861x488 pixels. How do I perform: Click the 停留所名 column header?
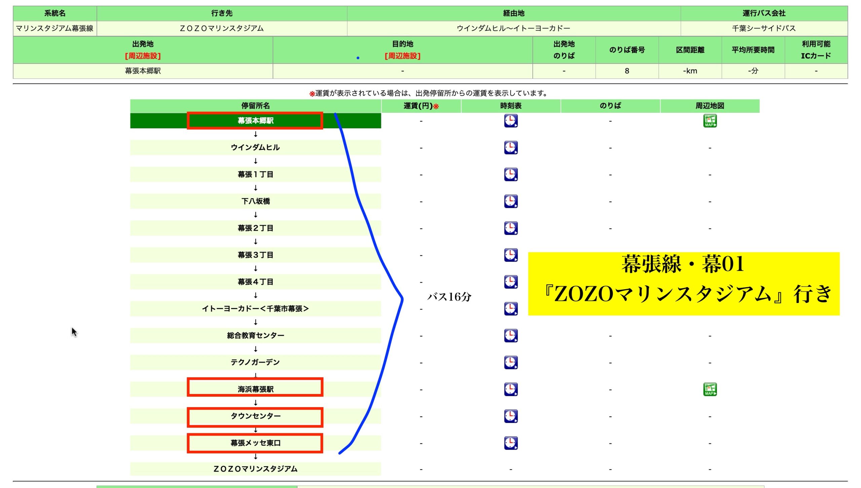[x=256, y=106]
